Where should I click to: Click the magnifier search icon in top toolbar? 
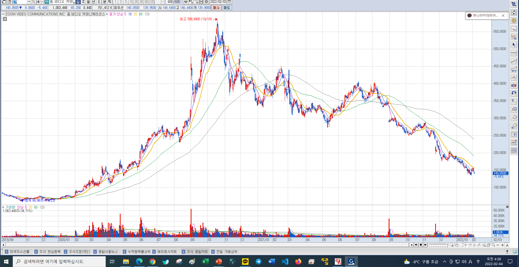33,2
